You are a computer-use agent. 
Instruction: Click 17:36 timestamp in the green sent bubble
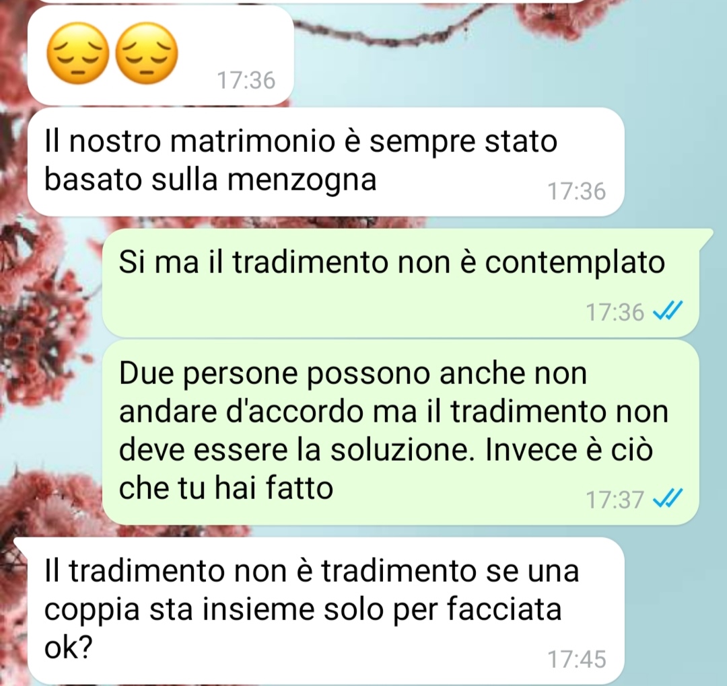(615, 312)
